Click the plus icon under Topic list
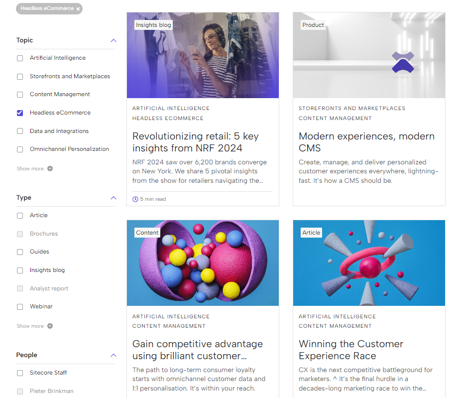Screen dimensions: 456x398 (50, 168)
